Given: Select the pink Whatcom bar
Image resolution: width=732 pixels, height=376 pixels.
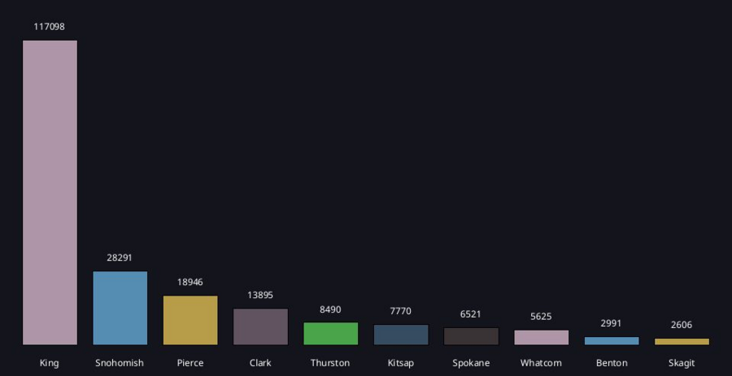Looking at the screenshot, I should point(541,337).
